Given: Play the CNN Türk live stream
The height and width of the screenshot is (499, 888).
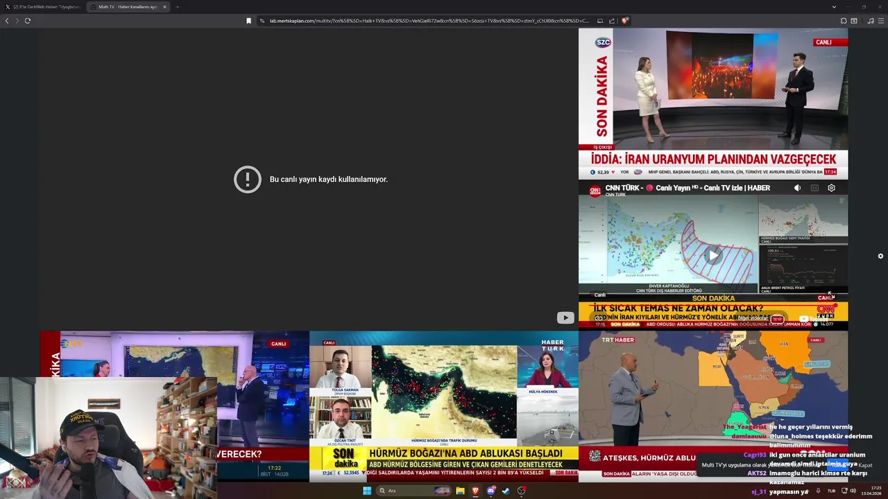Looking at the screenshot, I should 713,256.
